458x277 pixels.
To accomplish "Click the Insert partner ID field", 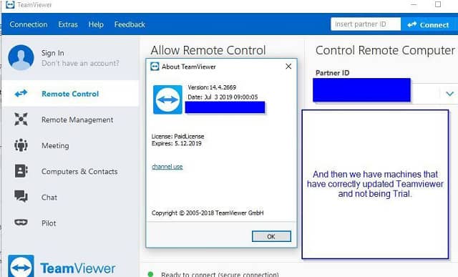I will [x=366, y=24].
